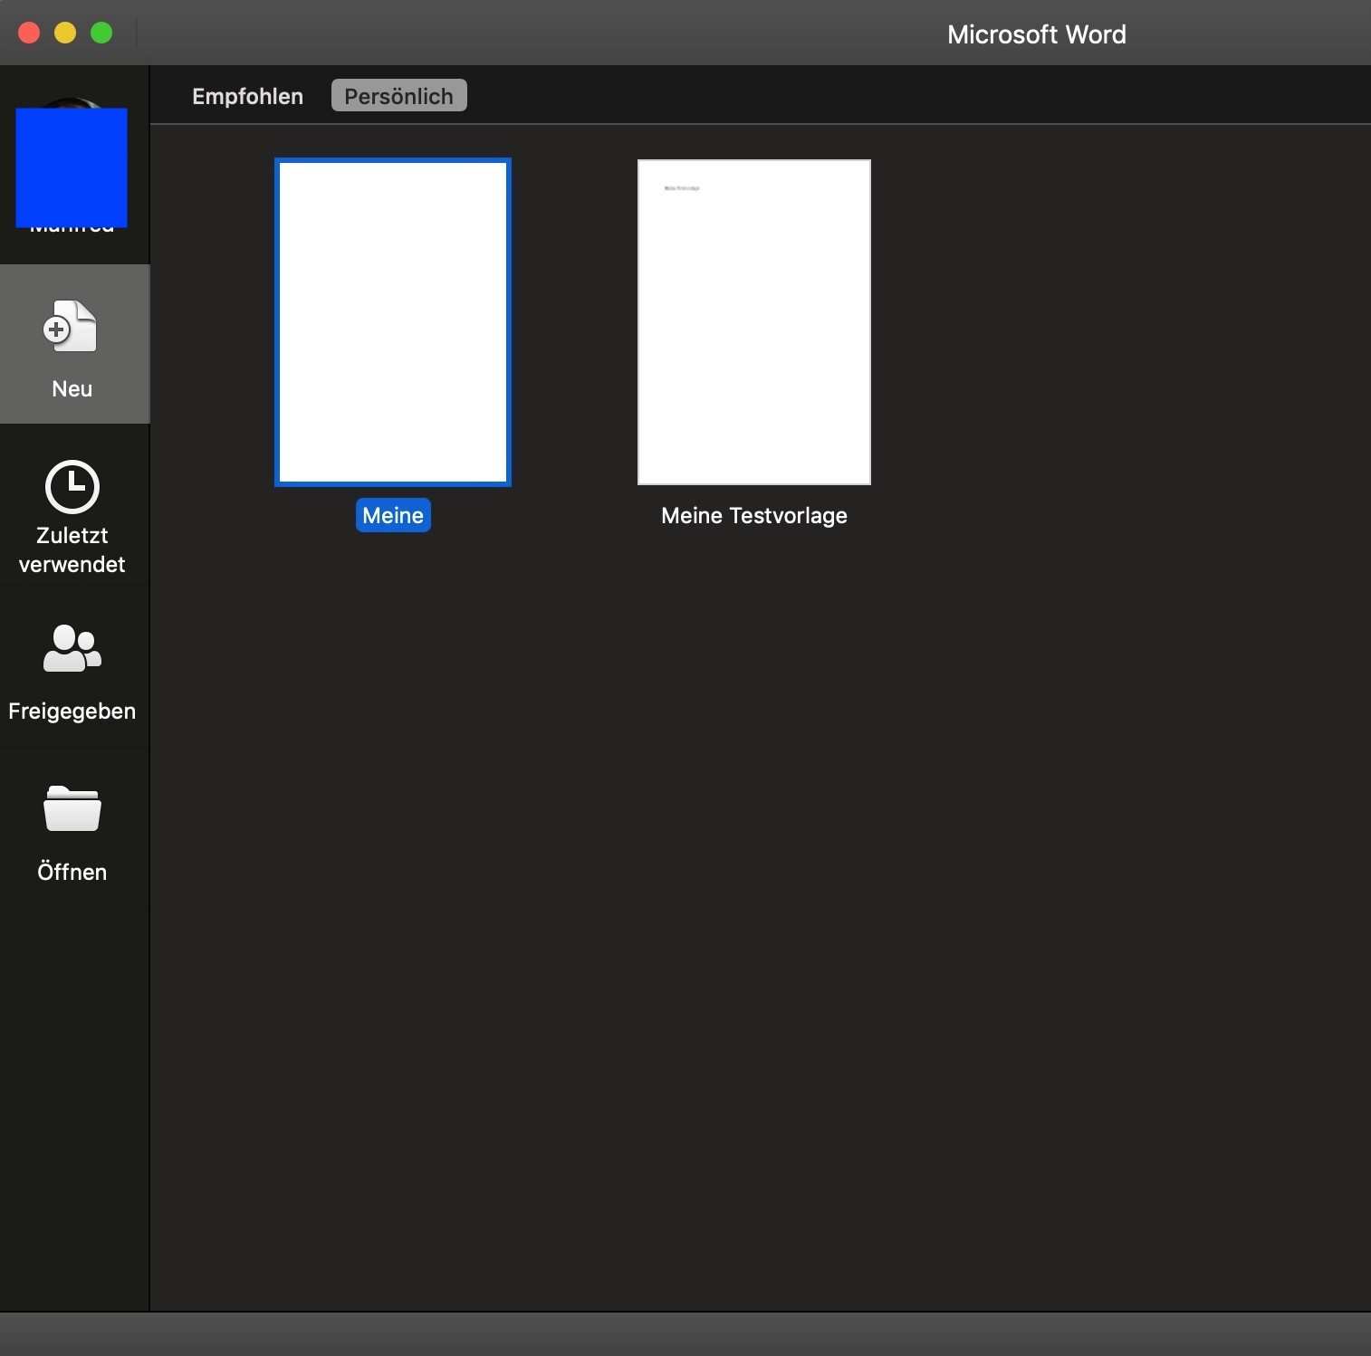Screen dimensions: 1371x1356
Task: Switch to the Empfohlen tab
Action: point(247,96)
